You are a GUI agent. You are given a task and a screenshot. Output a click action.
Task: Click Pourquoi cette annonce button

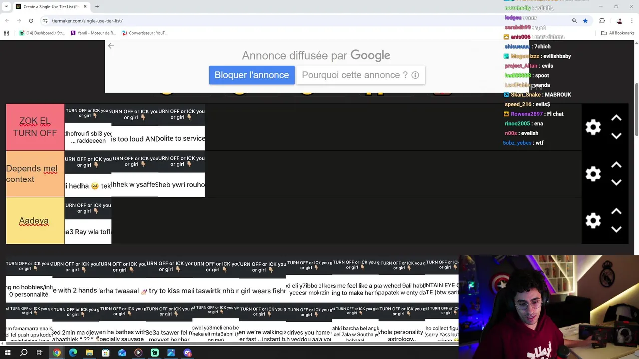click(x=360, y=75)
